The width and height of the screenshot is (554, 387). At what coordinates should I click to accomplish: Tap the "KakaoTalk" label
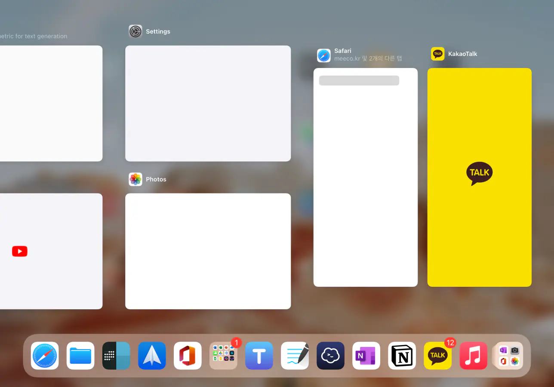pos(463,54)
